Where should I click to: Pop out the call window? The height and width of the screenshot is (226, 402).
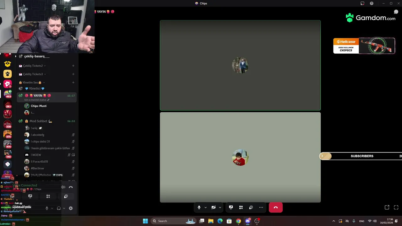[387, 207]
